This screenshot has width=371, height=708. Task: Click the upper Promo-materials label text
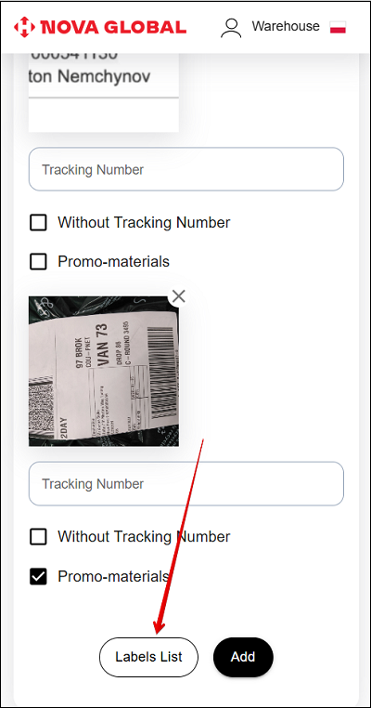pyautogui.click(x=113, y=261)
